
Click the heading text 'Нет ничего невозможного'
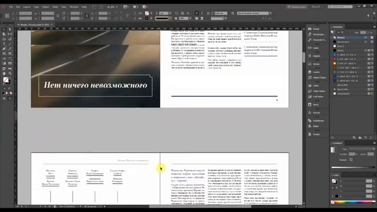pos(95,85)
